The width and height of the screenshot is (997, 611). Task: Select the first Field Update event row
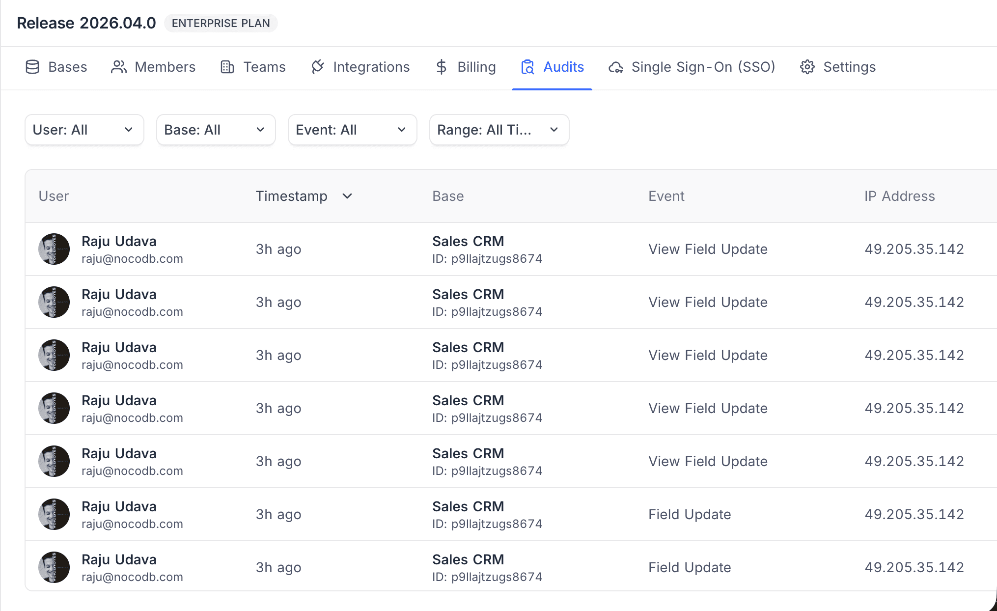pos(689,514)
